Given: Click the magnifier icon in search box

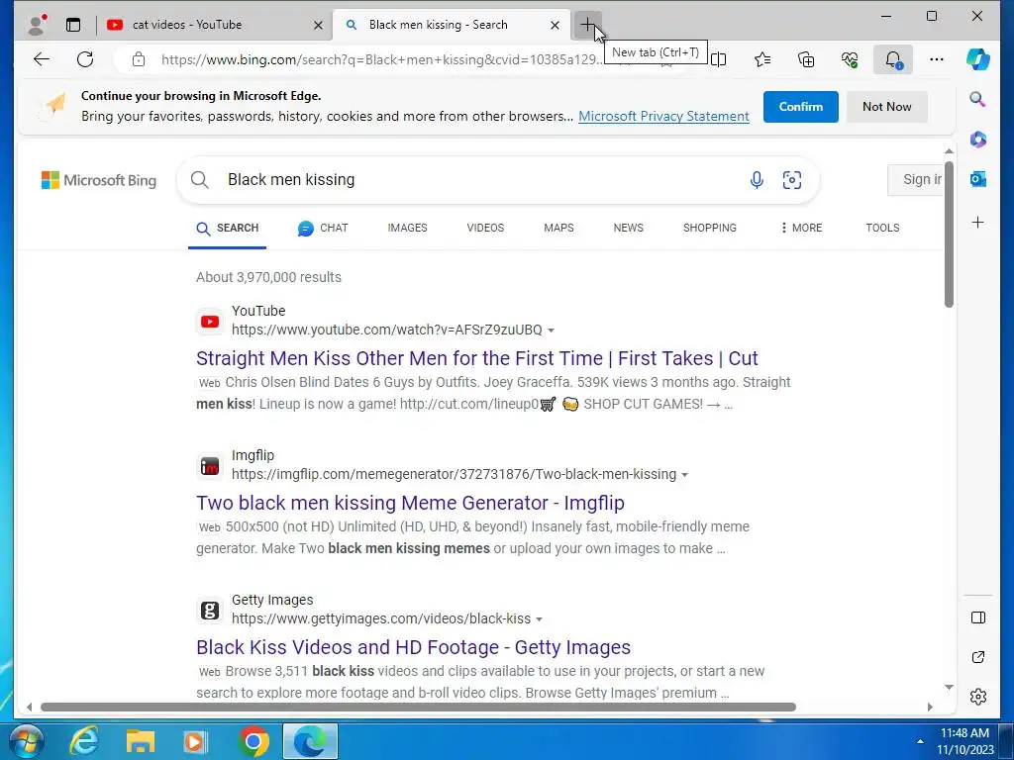Looking at the screenshot, I should point(200,180).
